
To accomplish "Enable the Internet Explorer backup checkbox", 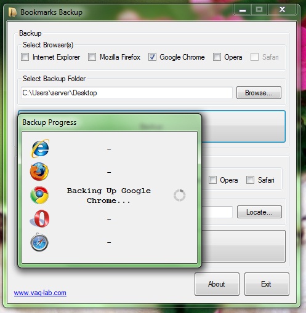I will 25,57.
